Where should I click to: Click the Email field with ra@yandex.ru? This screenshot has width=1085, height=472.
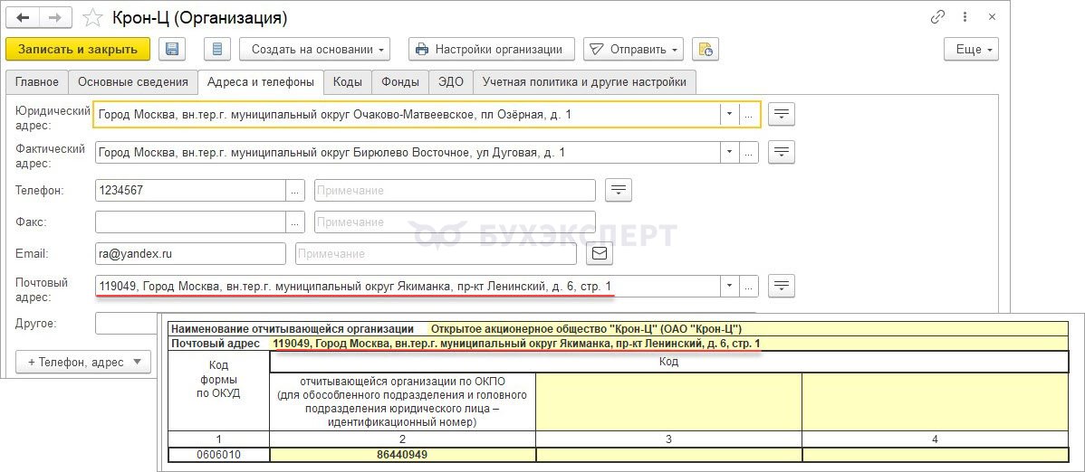191,253
